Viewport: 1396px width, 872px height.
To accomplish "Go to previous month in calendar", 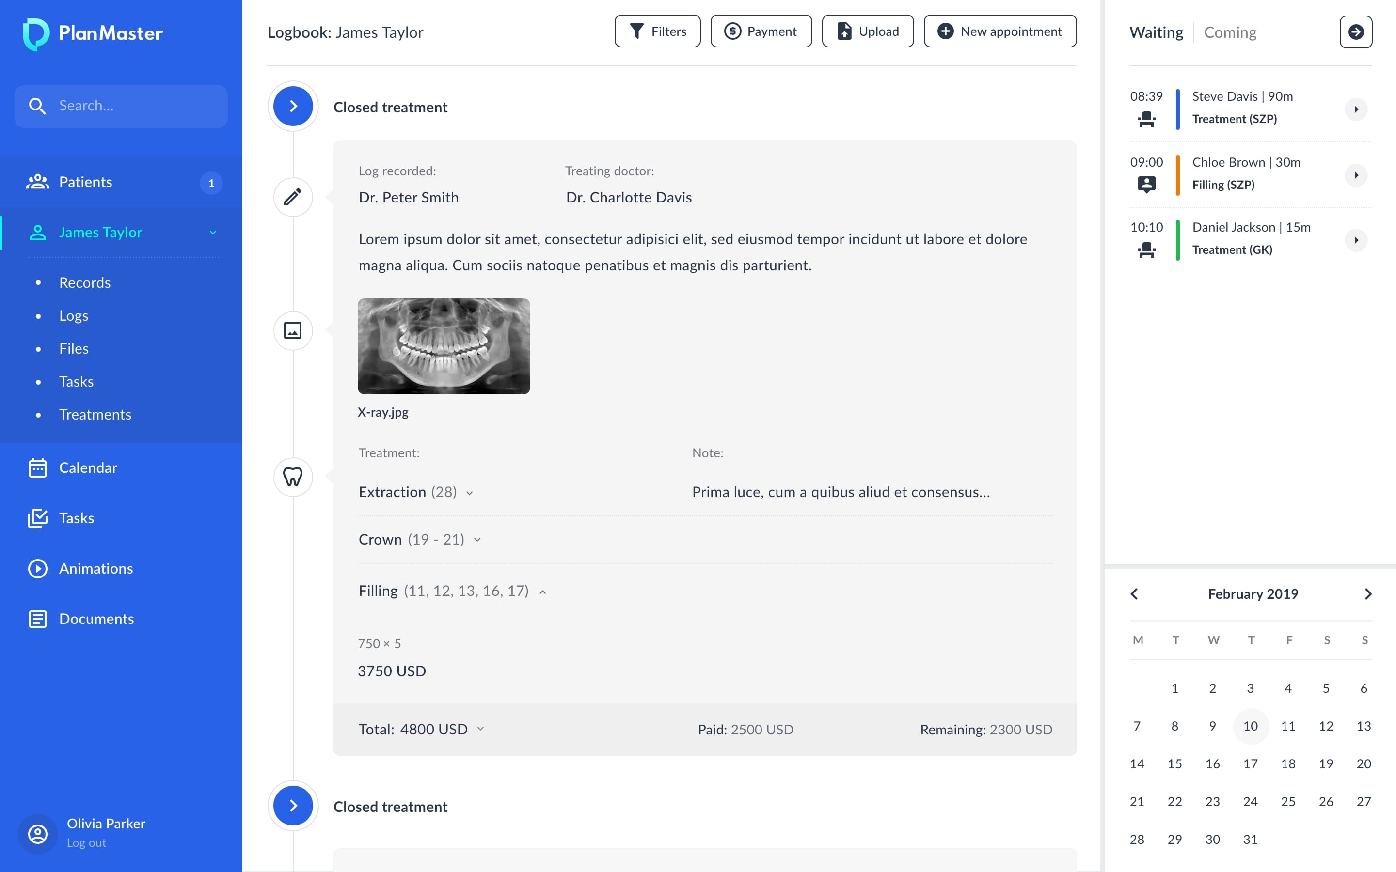I will (x=1134, y=594).
